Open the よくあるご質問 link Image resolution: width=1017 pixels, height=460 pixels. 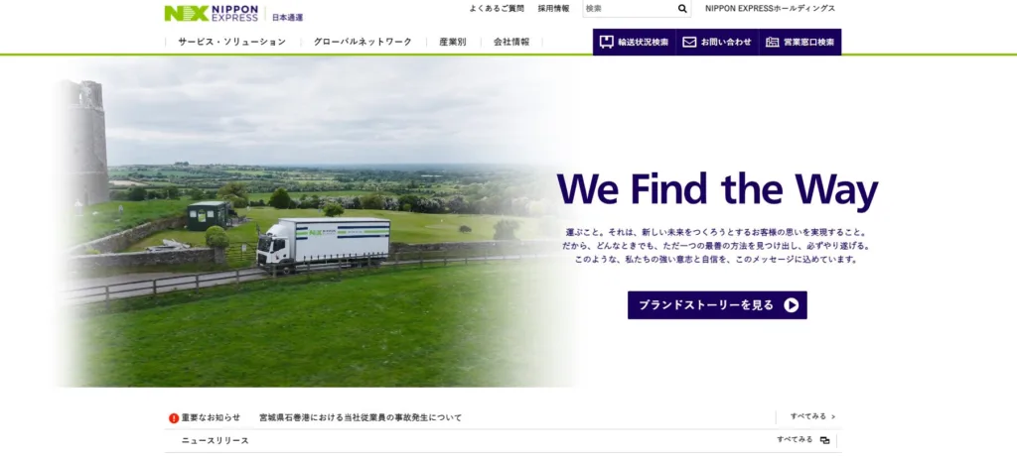497,8
